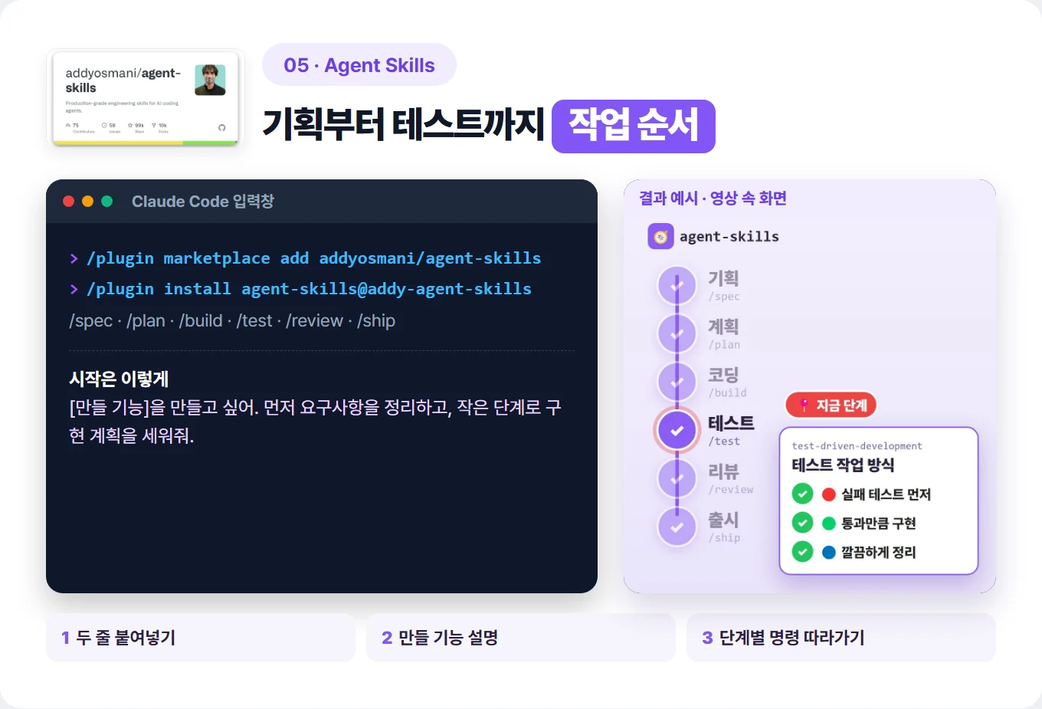Select the 코딩 step circle
This screenshot has height=709, width=1042.
(x=677, y=382)
